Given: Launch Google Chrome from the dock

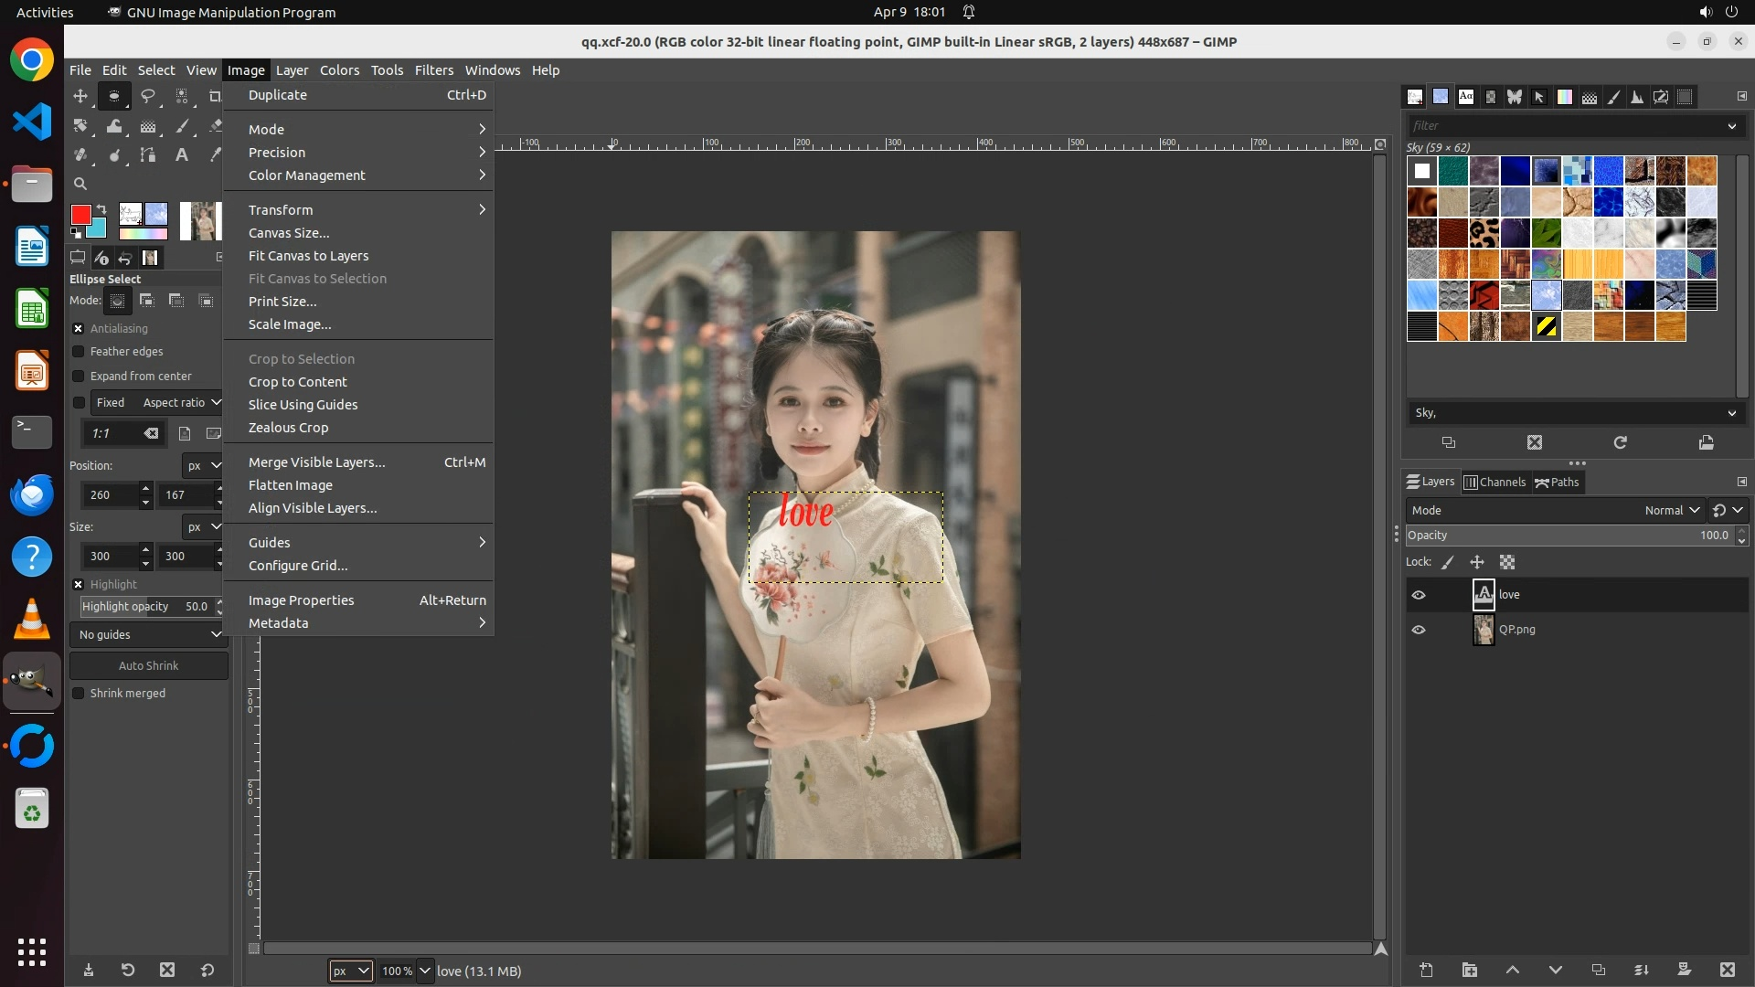Looking at the screenshot, I should click(x=32, y=60).
